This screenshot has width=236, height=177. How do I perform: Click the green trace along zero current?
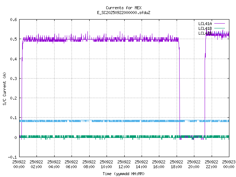[111, 136]
